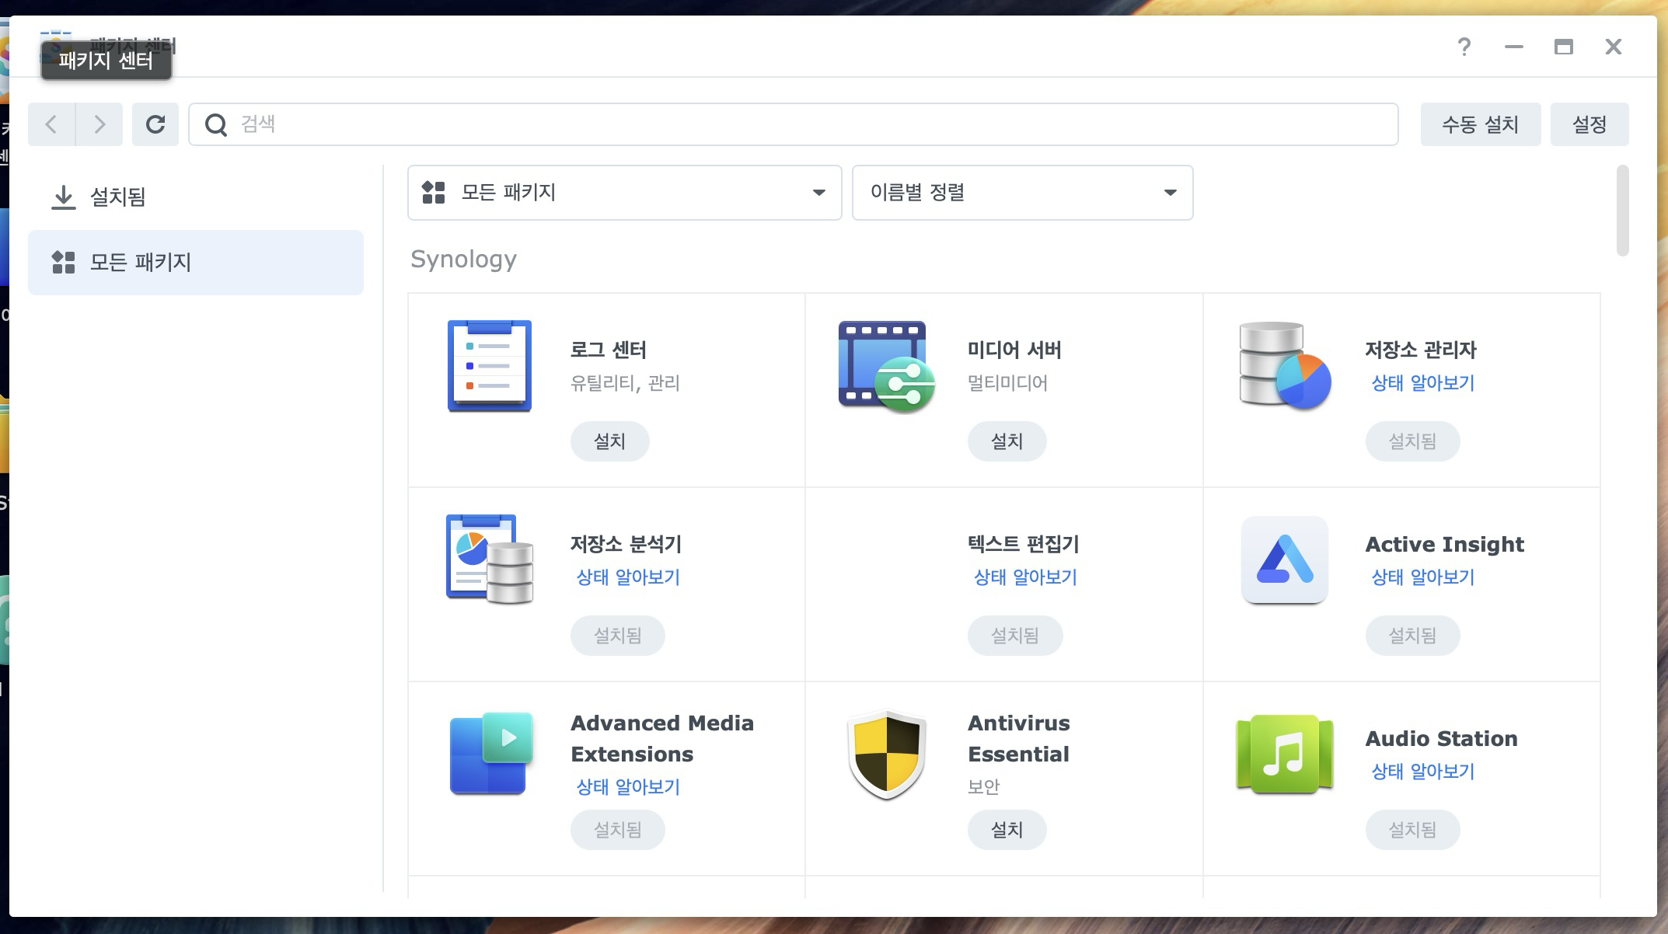Go back with the left arrow

[51, 124]
